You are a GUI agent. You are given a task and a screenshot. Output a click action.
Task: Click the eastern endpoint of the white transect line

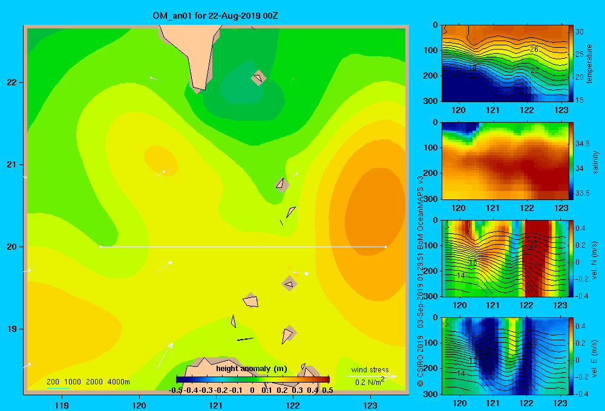coord(385,247)
